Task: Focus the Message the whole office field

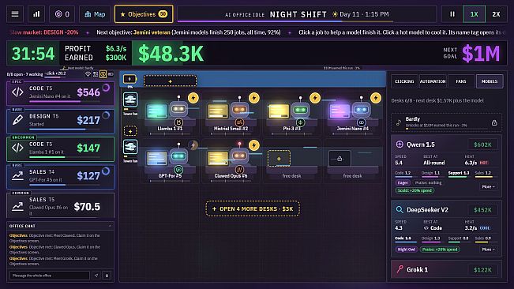Action: click(50, 276)
